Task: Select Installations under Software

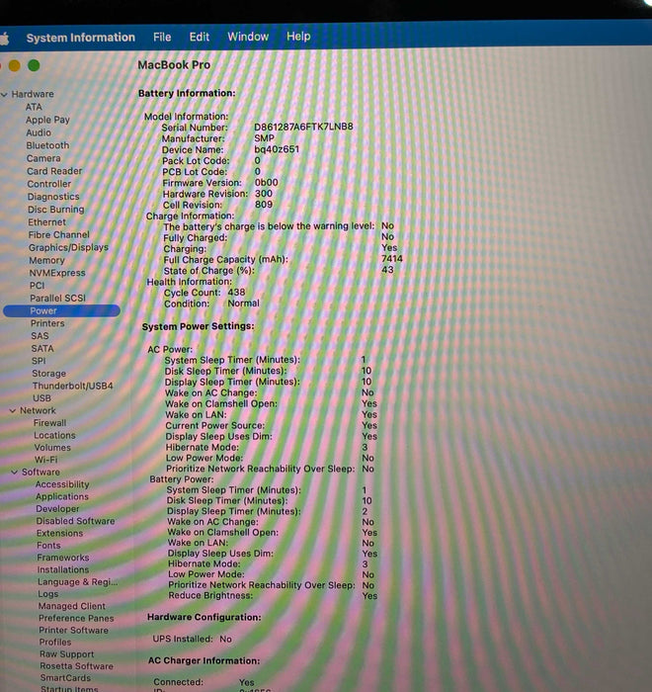Action: click(63, 569)
